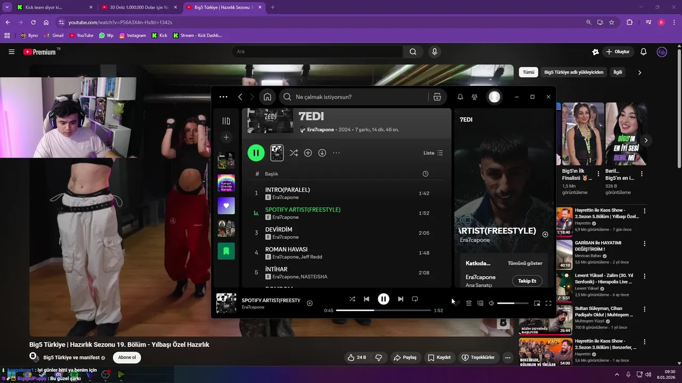Image resolution: width=682 pixels, height=383 pixels.
Task: Click the Takip Et follow button
Action: (x=527, y=281)
